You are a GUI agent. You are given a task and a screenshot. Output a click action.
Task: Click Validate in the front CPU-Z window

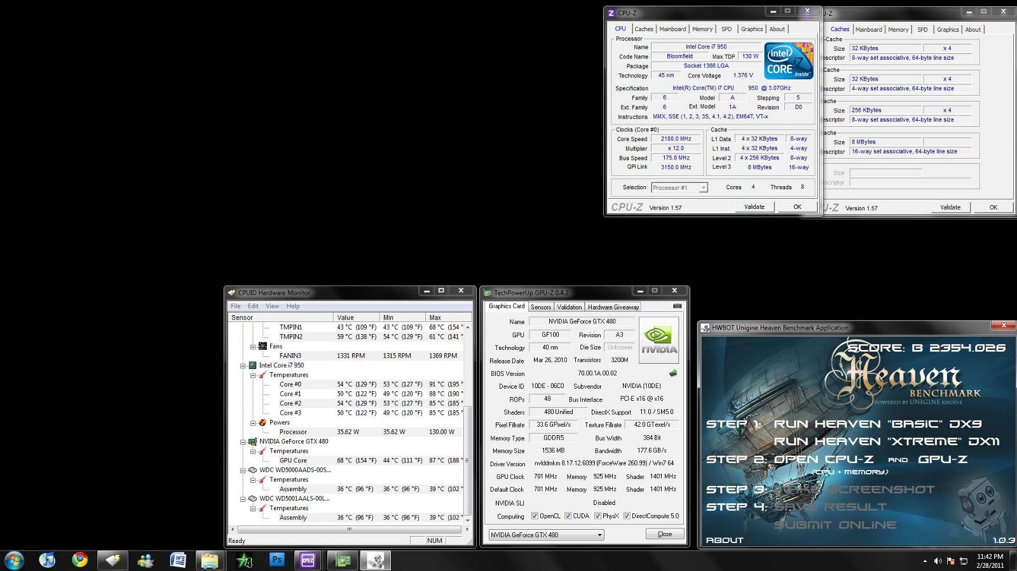click(x=754, y=207)
